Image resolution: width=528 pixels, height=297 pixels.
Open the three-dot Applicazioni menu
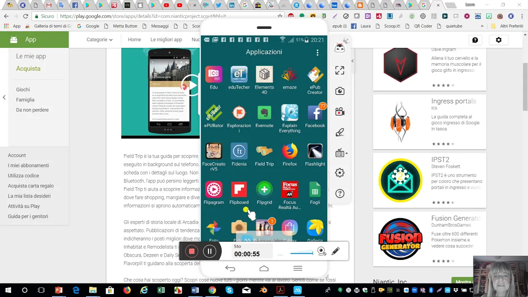[317, 52]
